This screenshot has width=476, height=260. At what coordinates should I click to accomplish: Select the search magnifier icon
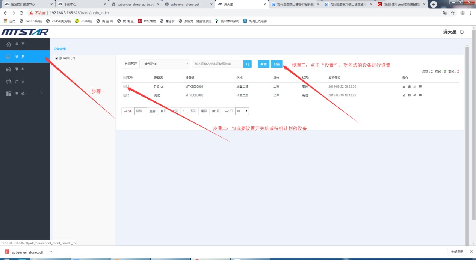[247, 64]
